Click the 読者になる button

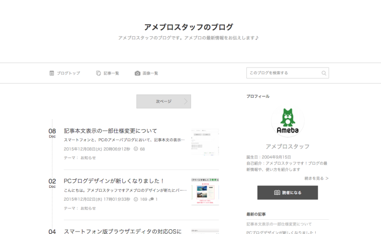(x=288, y=193)
